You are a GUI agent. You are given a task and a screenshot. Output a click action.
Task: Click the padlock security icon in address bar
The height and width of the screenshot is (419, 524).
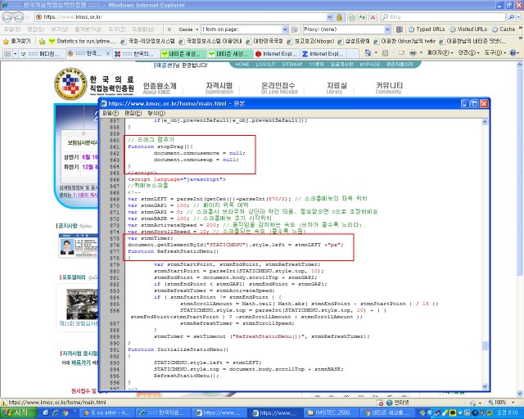339,17
